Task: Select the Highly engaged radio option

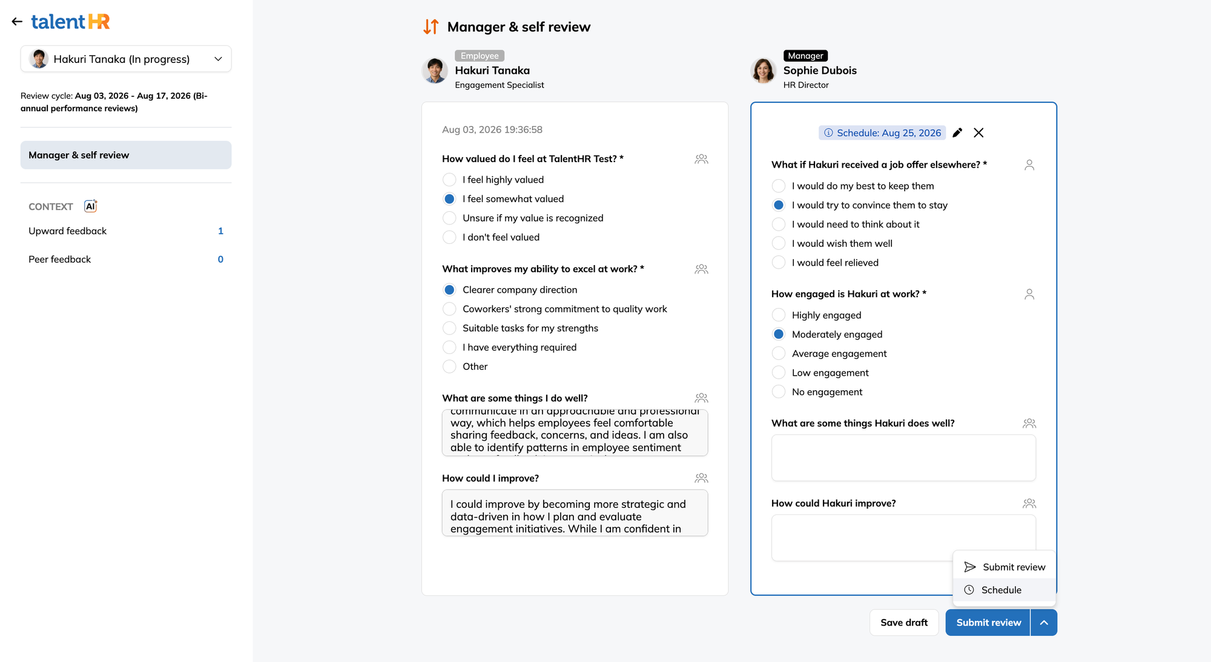Action: point(779,315)
